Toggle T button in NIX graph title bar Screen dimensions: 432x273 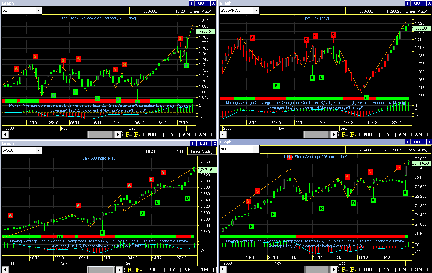(407, 142)
